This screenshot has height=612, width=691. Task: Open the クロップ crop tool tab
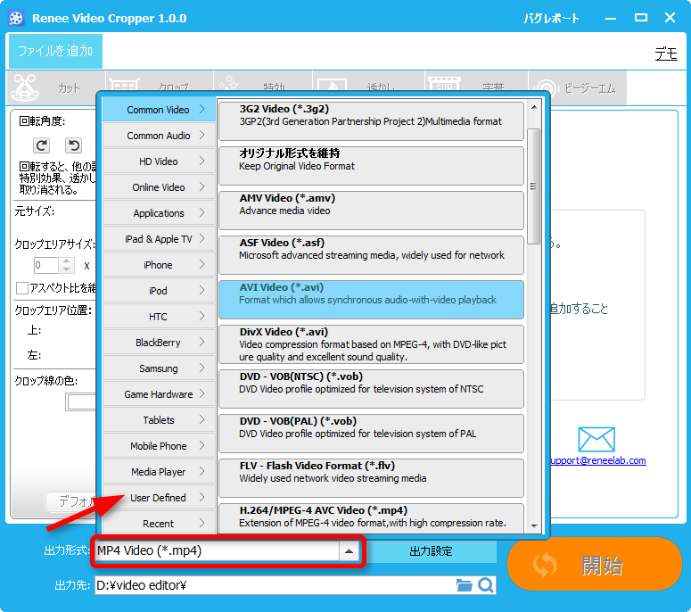(x=160, y=82)
